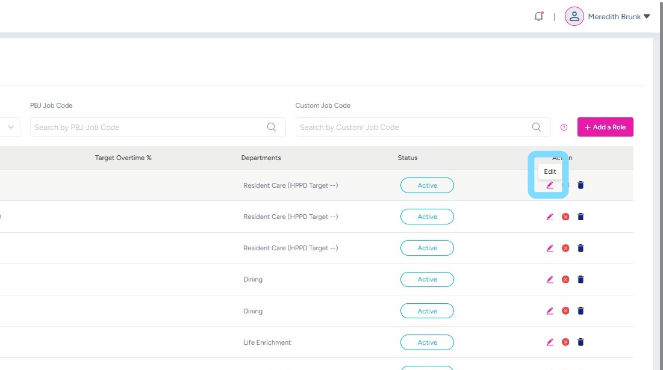663x370 pixels.
Task: Click PBJ Job Code search magnifier icon
Action: [x=272, y=127]
